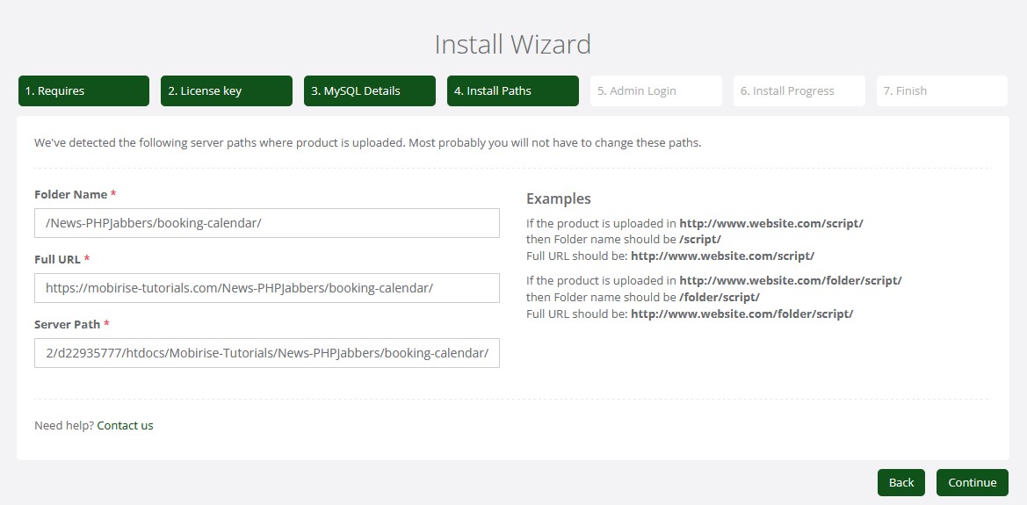Open the Install Progress step
Image resolution: width=1027 pixels, height=505 pixels.
point(799,91)
